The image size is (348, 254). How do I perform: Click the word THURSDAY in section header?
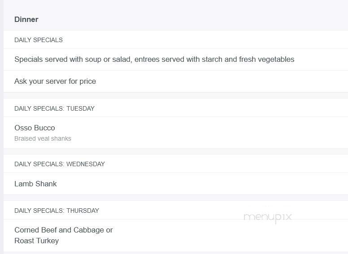83,211
